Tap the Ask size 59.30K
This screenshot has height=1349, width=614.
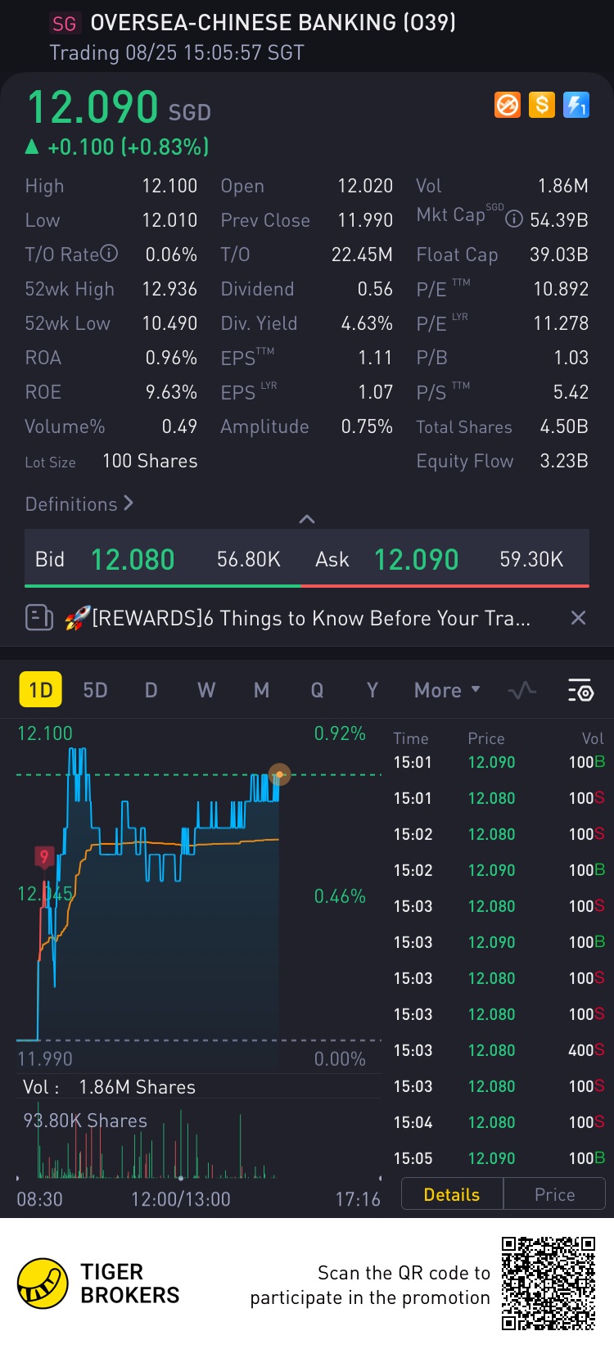click(531, 559)
